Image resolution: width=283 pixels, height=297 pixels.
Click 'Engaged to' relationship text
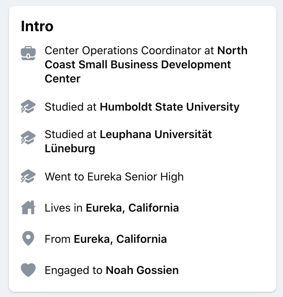click(74, 270)
